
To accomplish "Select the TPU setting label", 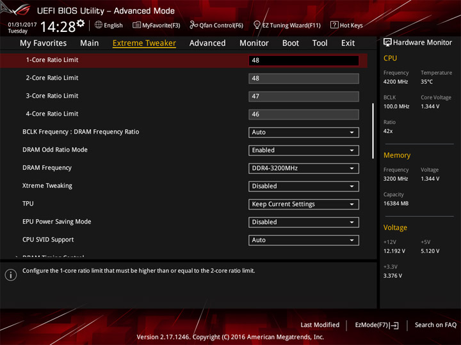I will [x=28, y=204].
